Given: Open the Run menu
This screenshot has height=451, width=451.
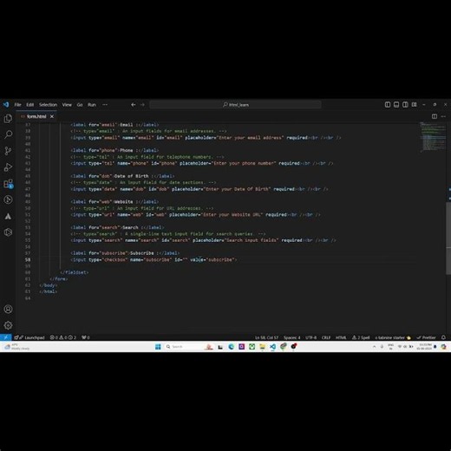Looking at the screenshot, I should coord(92,105).
